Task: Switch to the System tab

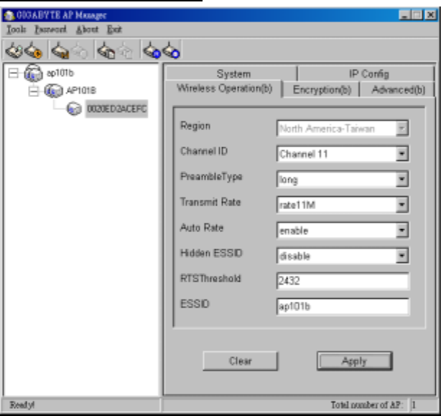Action: point(231,74)
